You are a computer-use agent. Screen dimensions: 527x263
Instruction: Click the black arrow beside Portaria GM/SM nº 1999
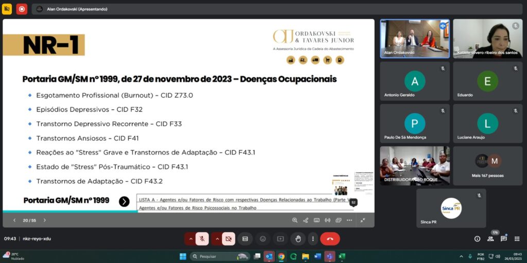click(124, 201)
